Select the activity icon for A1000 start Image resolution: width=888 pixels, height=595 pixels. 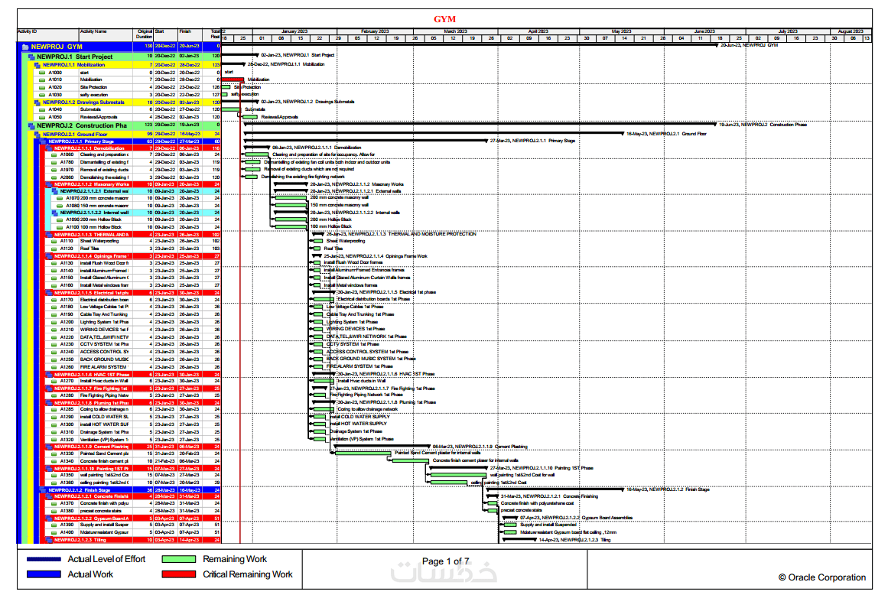pos(42,73)
